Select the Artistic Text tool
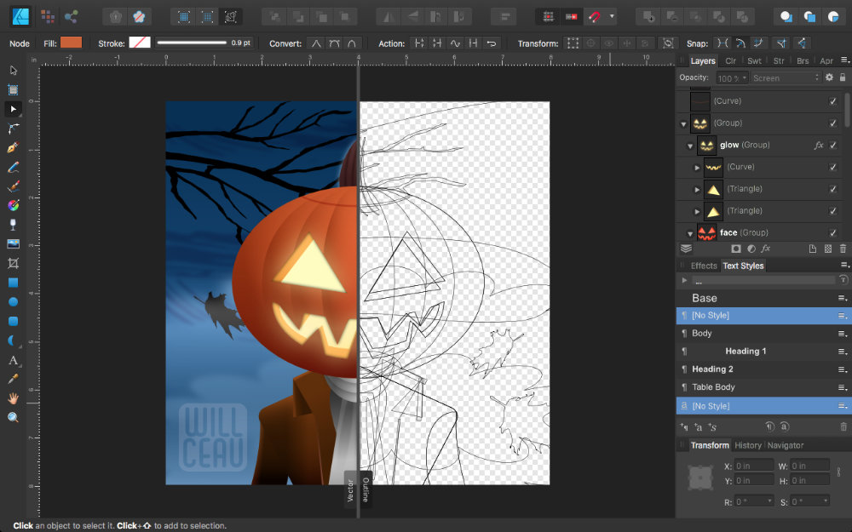 tap(13, 360)
